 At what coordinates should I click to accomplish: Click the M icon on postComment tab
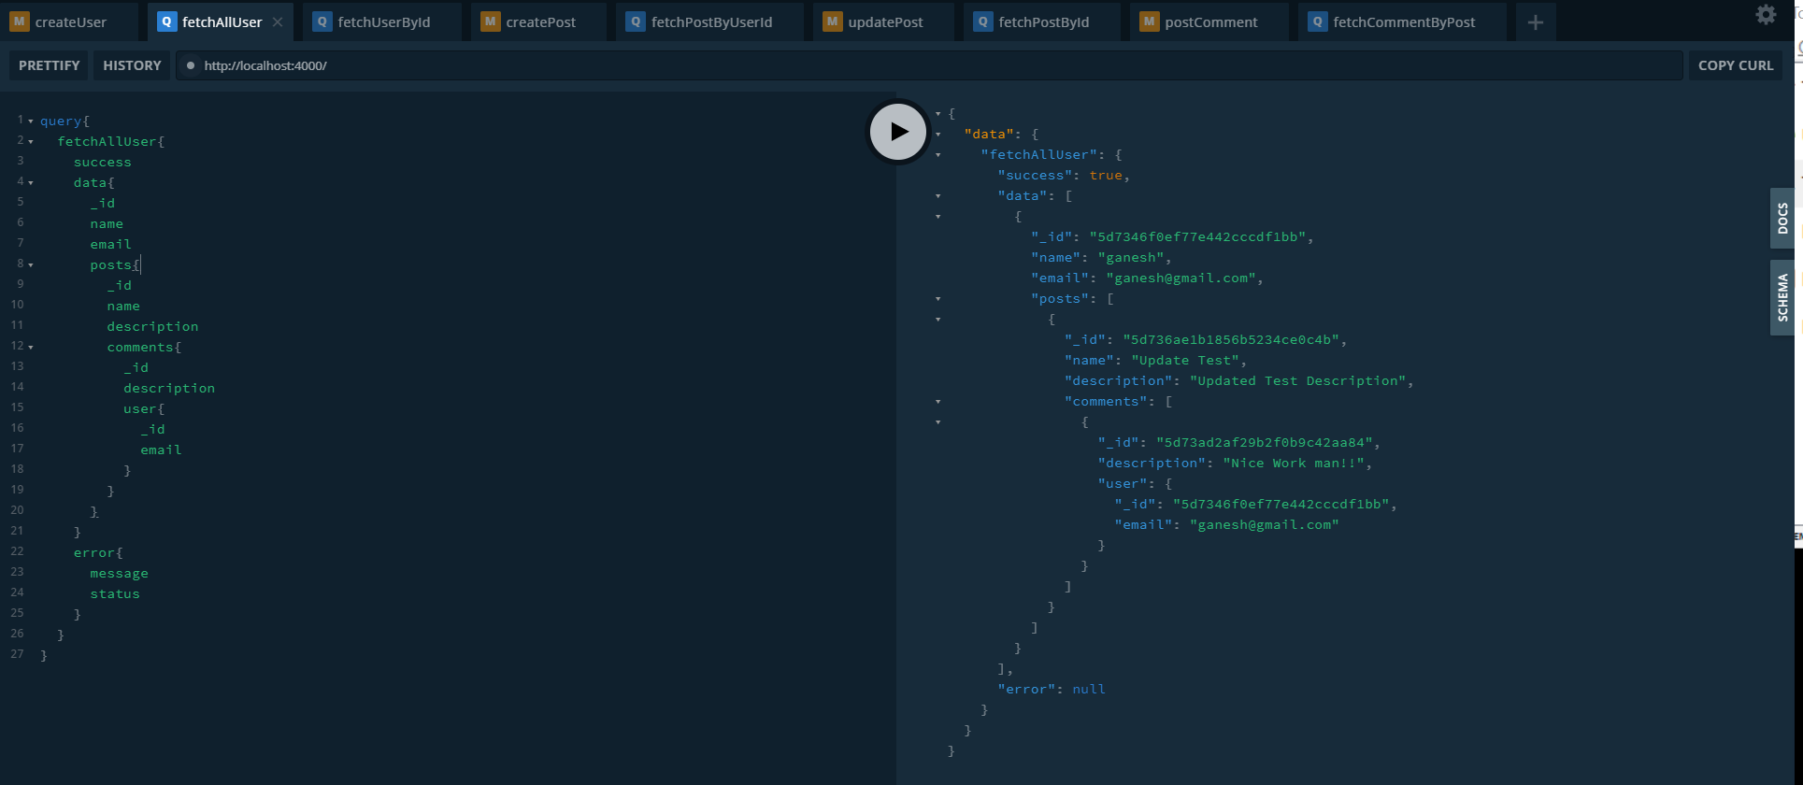1150,22
